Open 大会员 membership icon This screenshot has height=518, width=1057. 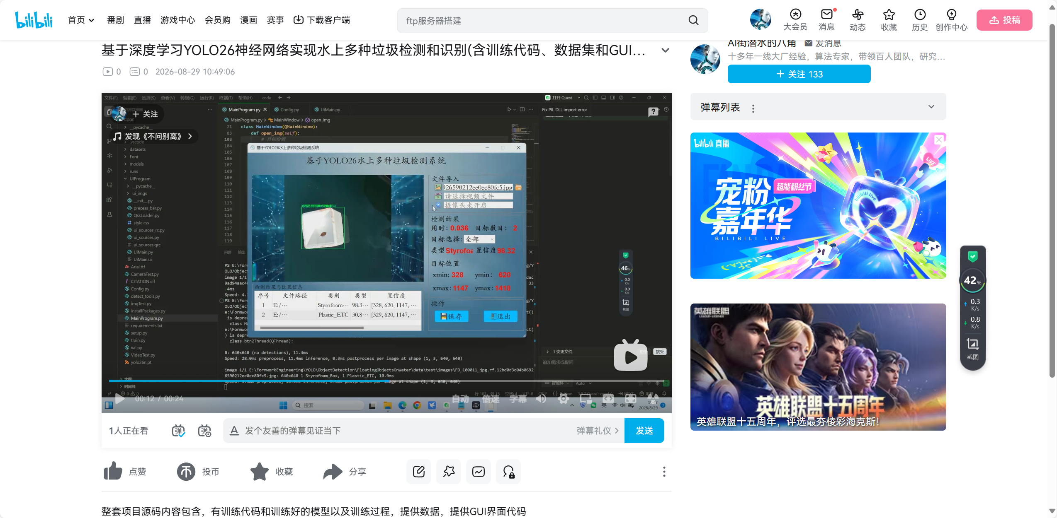coord(795,20)
